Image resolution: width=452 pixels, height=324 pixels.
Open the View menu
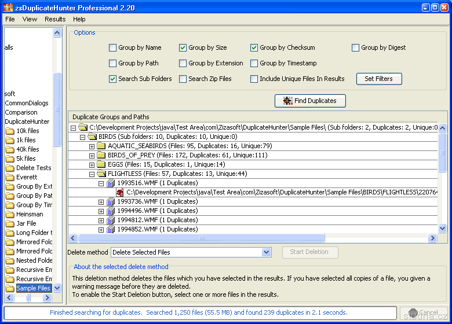click(x=30, y=19)
